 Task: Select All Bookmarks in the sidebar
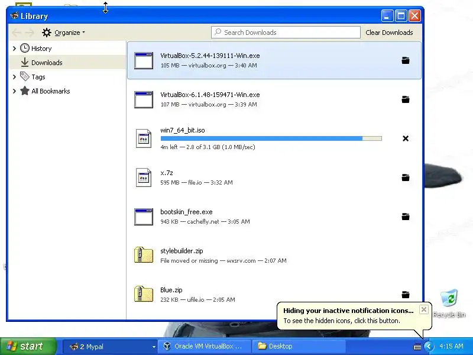(x=67, y=91)
